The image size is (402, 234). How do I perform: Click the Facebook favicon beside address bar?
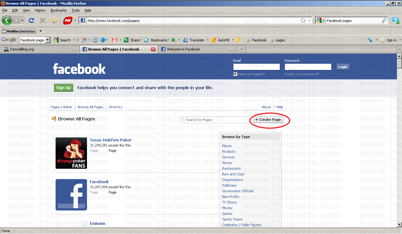[83, 20]
